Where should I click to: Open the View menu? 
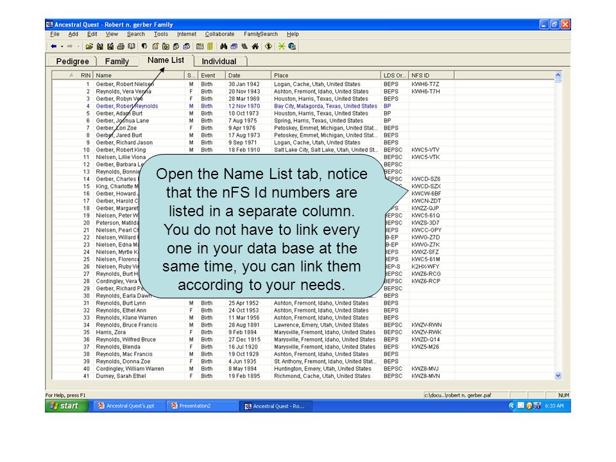click(x=112, y=34)
